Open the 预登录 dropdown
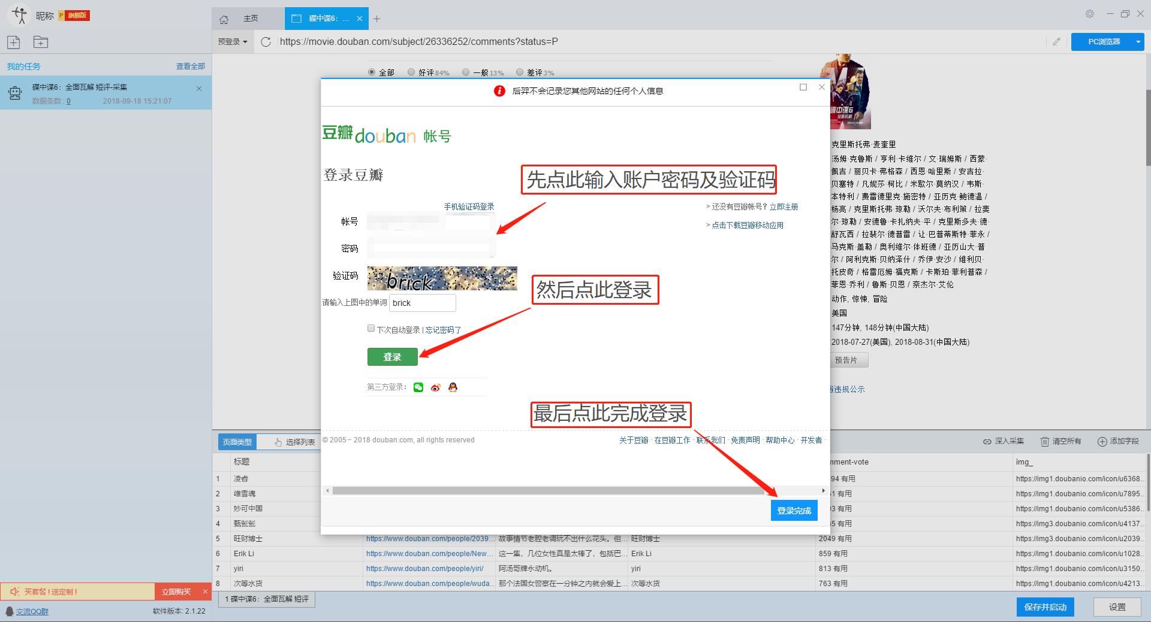Image resolution: width=1151 pixels, height=622 pixels. click(x=233, y=41)
